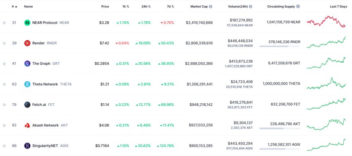Click the Fetch.ai coin logo
Screen dimensions: 352x156
tap(27, 105)
